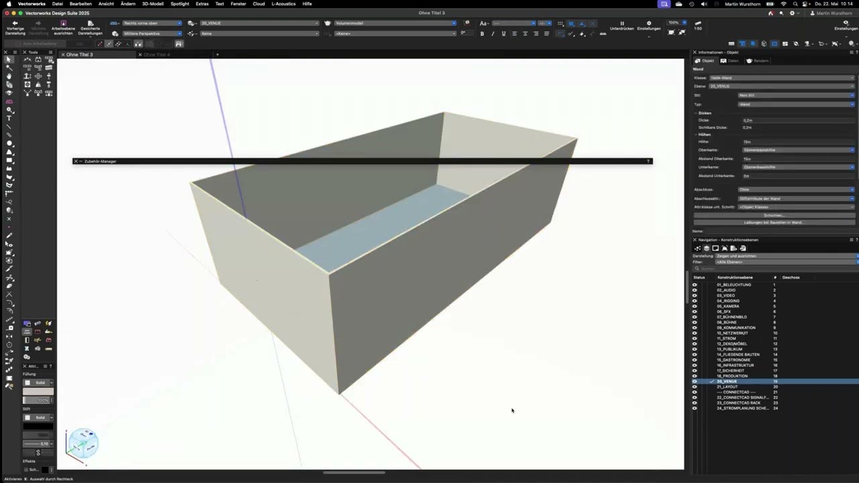Click the Wi-Fi icon in menu bar
The width and height of the screenshot is (859, 483).
tap(783, 4)
